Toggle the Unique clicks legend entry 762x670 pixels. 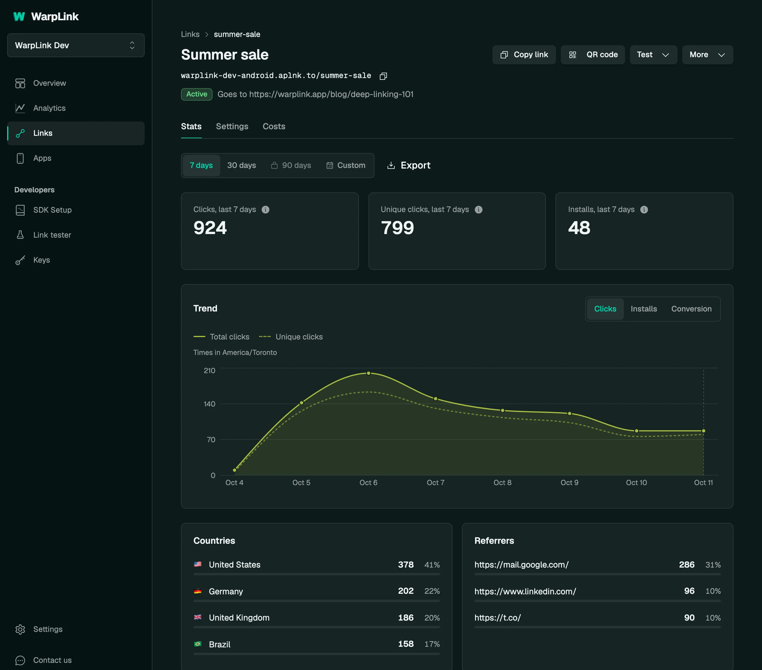291,337
